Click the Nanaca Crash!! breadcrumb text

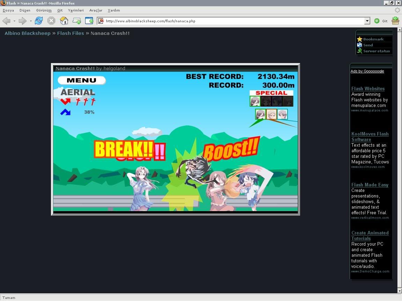click(x=110, y=33)
